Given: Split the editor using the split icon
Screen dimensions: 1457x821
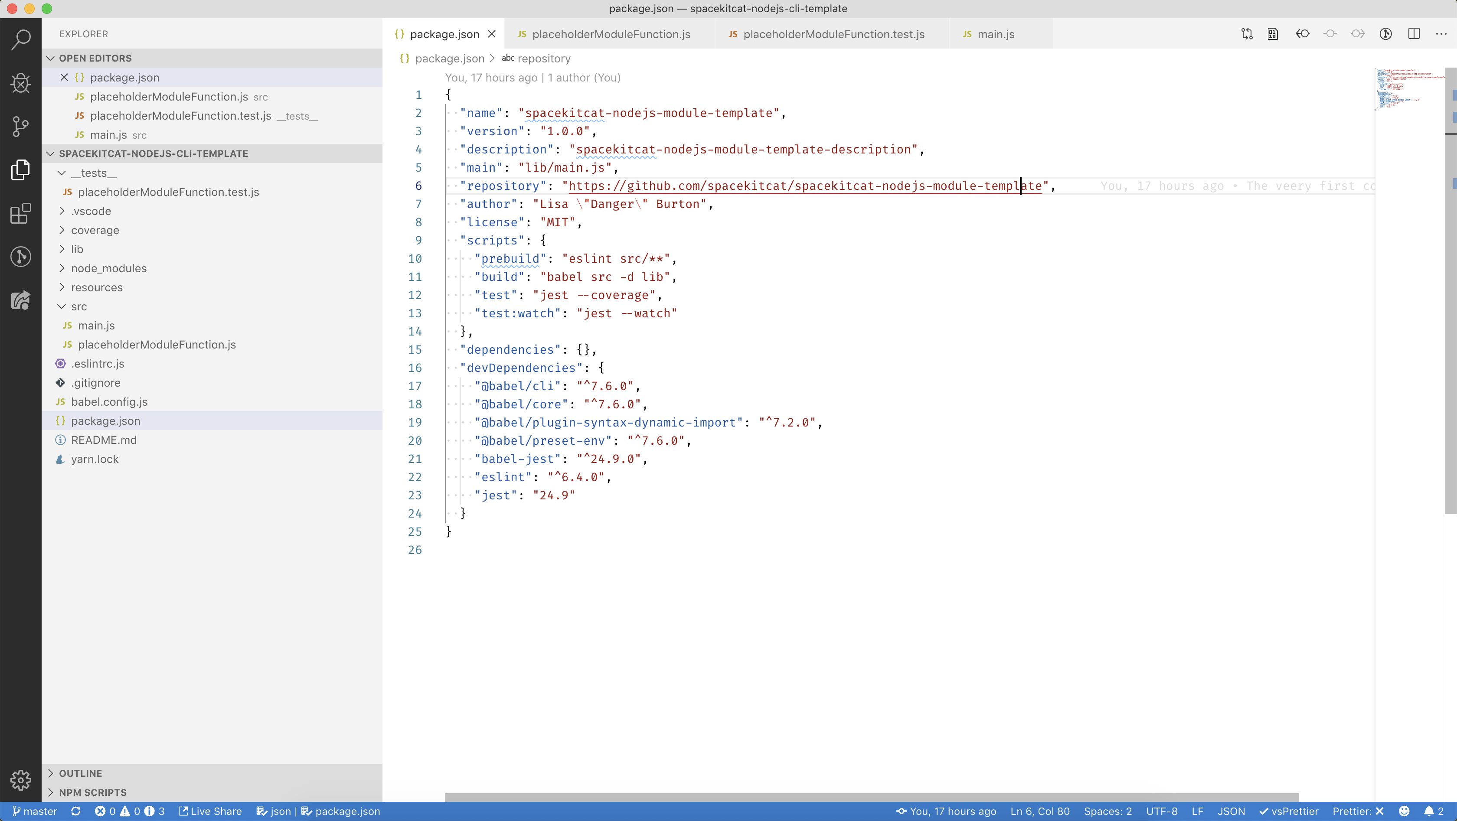Looking at the screenshot, I should click(1414, 34).
